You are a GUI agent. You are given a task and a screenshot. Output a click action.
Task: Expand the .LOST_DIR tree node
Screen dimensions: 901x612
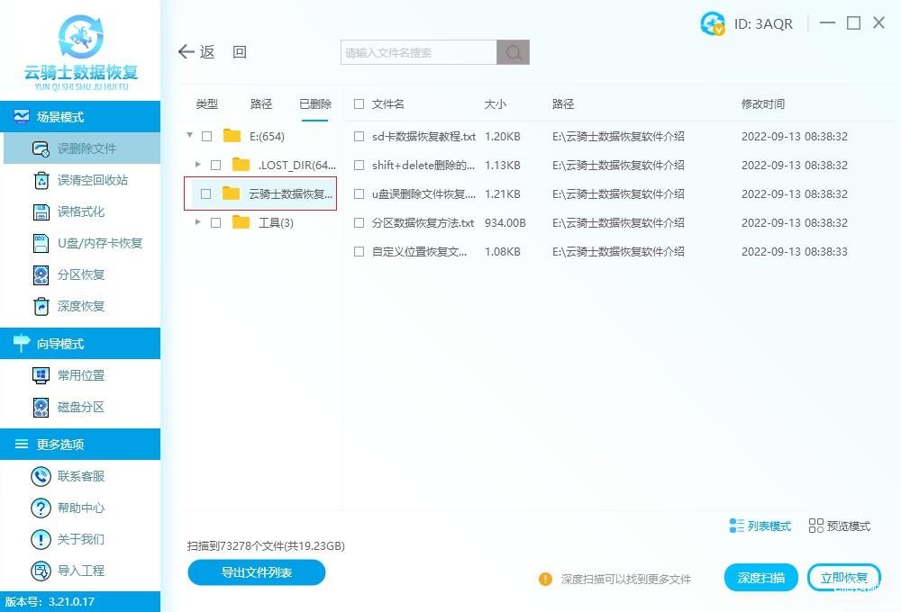pyautogui.click(x=198, y=164)
